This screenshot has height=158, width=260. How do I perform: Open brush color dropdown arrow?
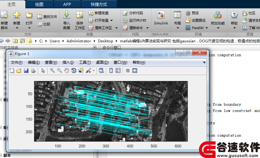click(94, 70)
